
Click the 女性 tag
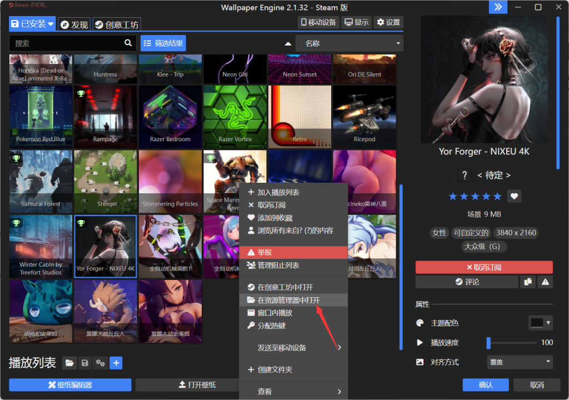coord(439,233)
